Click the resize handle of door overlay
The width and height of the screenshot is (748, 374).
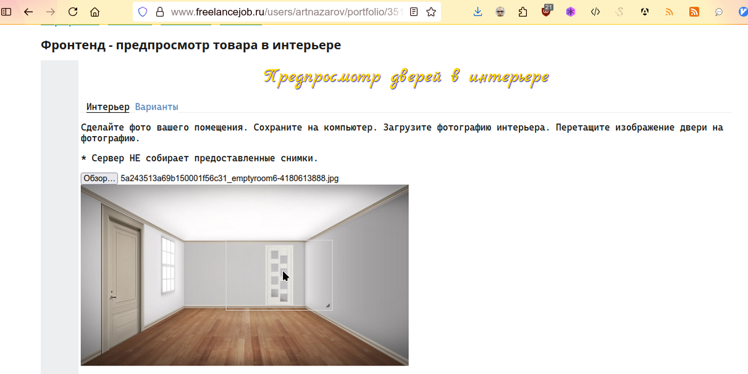coord(328,306)
